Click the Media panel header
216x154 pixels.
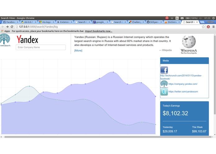(x=184, y=60)
